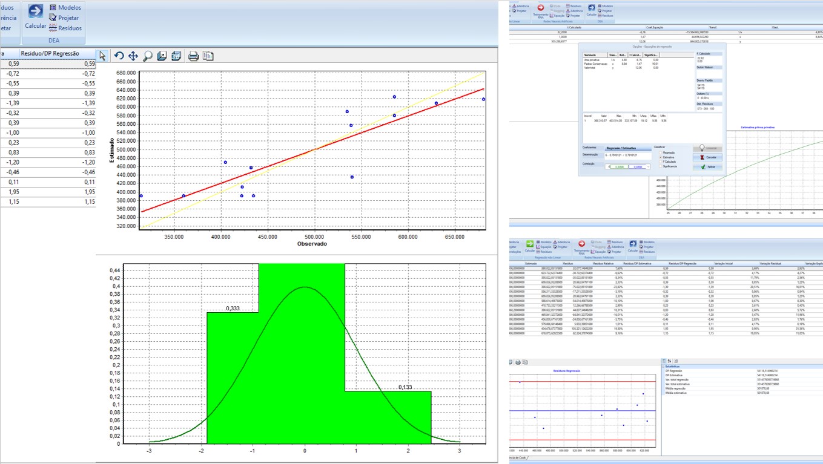Click the 0,133 histogram bar label
823x464 pixels.
(405, 387)
